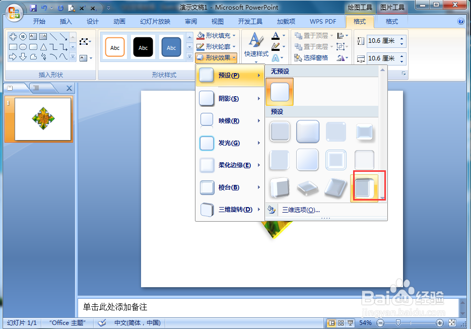The height and width of the screenshot is (329, 471).
Task: Fit slide to current window
Action: [452, 323]
